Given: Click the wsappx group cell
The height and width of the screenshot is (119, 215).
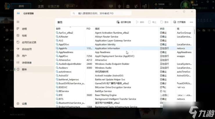Looking at the screenshot, I should coord(181,56).
